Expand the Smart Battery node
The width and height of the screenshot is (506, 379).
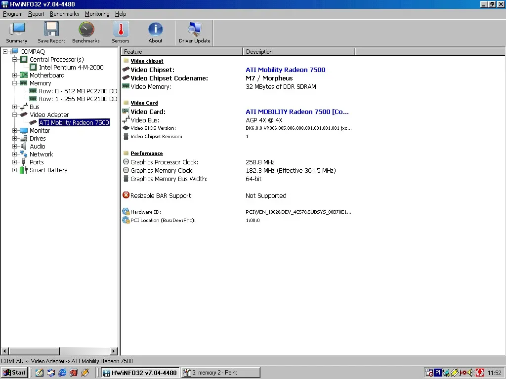pos(14,170)
